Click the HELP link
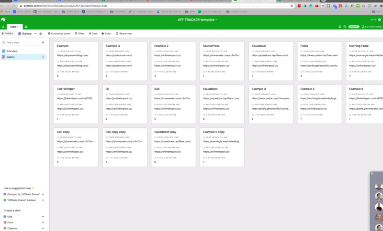 (373, 20)
